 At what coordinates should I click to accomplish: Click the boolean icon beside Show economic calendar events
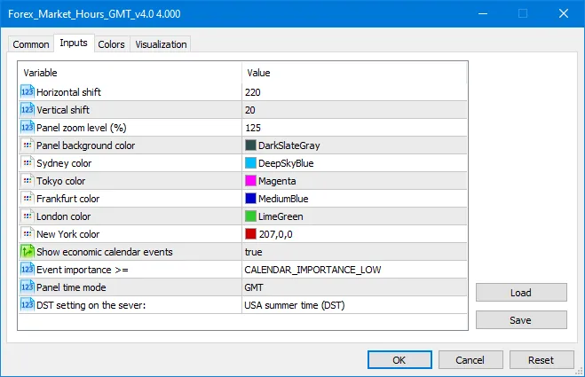tap(26, 251)
